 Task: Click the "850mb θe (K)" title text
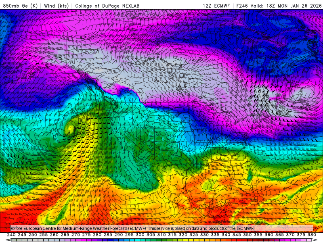pos(20,6)
